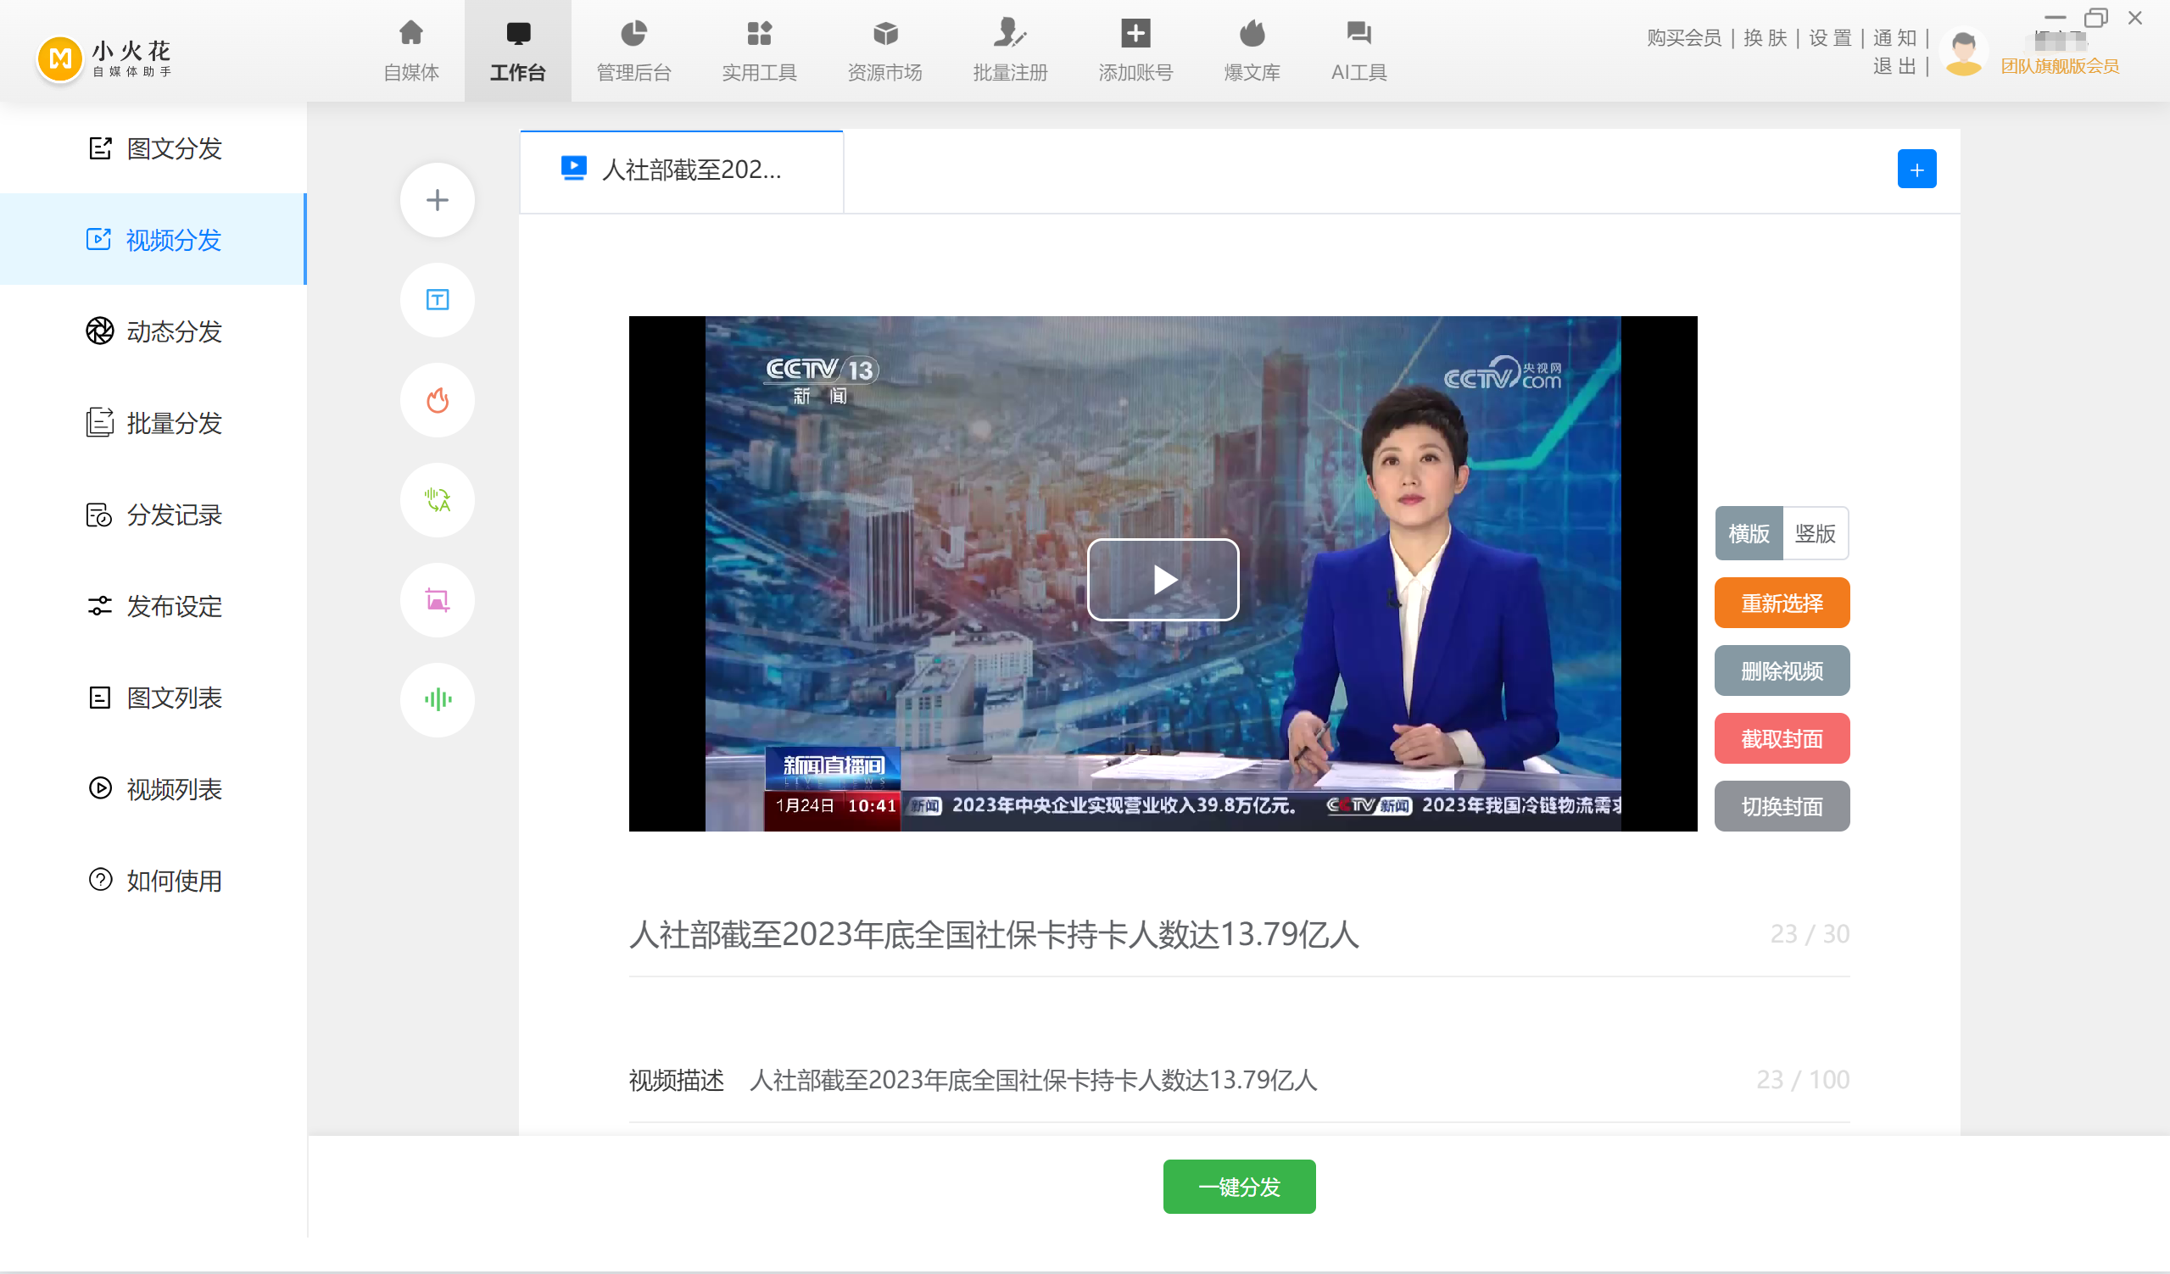
Task: Click the green audio waveform icon
Action: point(438,699)
